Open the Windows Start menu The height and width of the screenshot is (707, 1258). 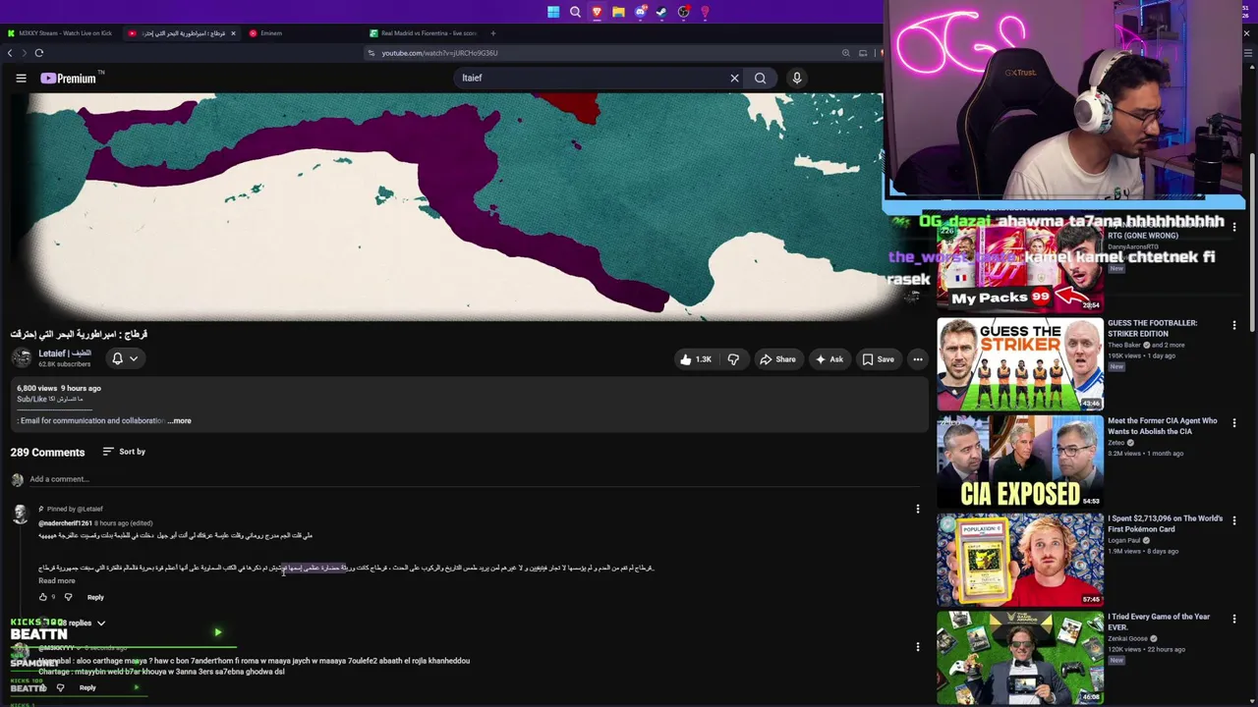click(x=553, y=12)
